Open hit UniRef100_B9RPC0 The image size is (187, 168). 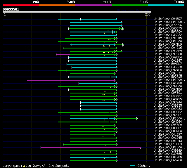coord(168,32)
